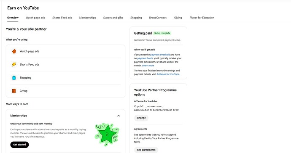The image size is (291, 153).
Task: Click the Watch page ads row label
Action: click(30, 51)
